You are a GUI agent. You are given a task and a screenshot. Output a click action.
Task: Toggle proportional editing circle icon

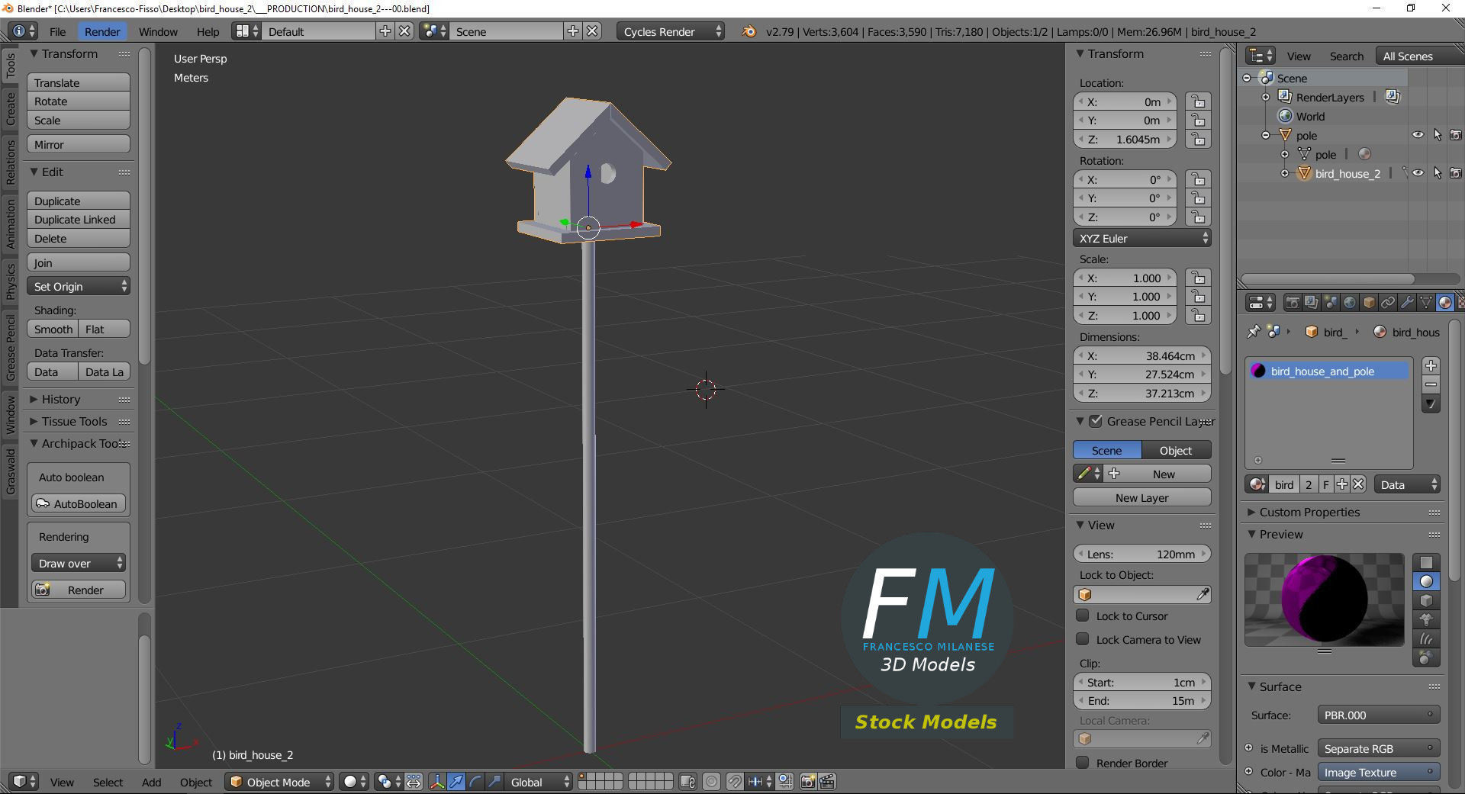click(x=711, y=782)
